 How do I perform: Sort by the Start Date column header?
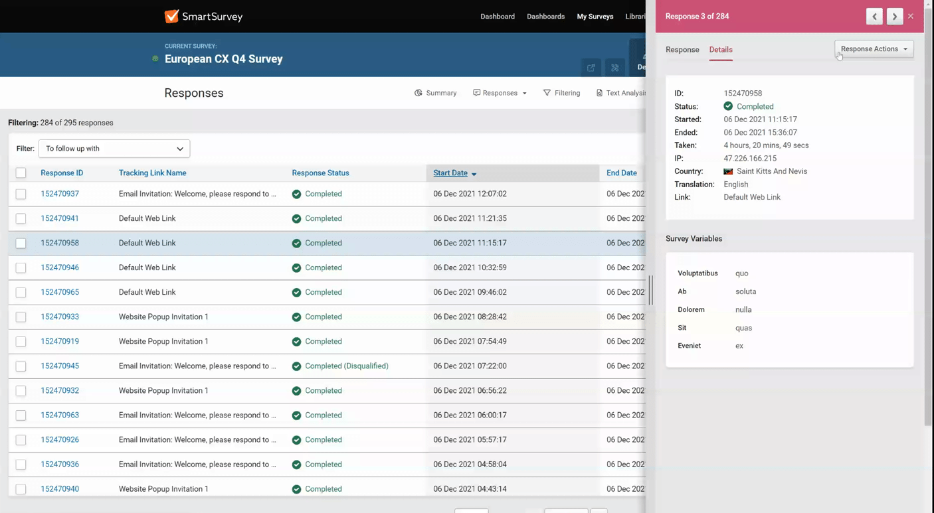tap(450, 173)
